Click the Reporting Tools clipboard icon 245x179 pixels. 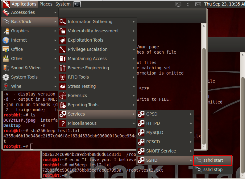63,105
